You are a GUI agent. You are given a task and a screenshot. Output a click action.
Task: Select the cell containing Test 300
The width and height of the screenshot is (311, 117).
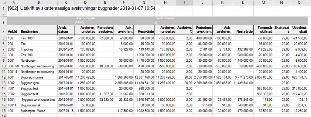[39, 55]
